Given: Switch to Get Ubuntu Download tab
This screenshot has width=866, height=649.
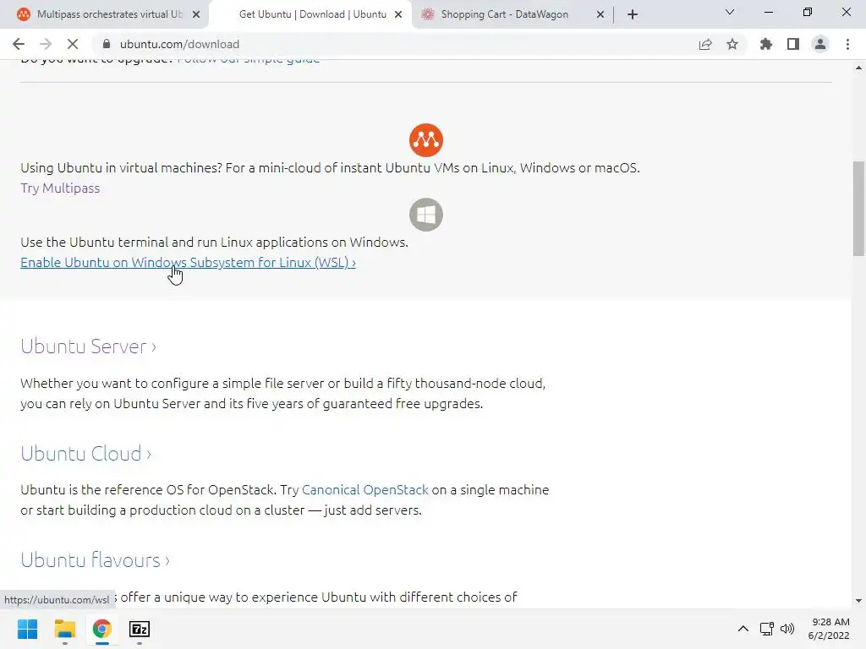Looking at the screenshot, I should tap(312, 14).
